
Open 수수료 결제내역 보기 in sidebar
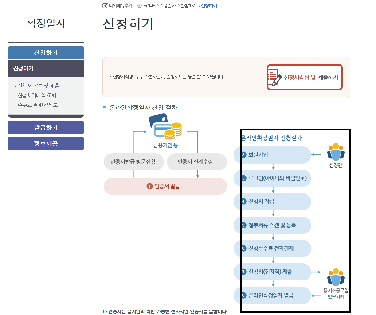(x=40, y=105)
